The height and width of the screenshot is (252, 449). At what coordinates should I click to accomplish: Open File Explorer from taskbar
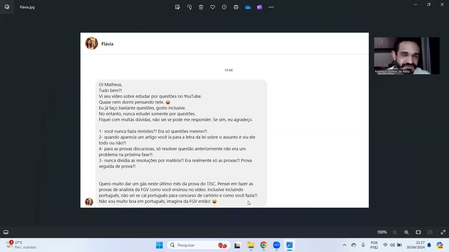(250, 245)
